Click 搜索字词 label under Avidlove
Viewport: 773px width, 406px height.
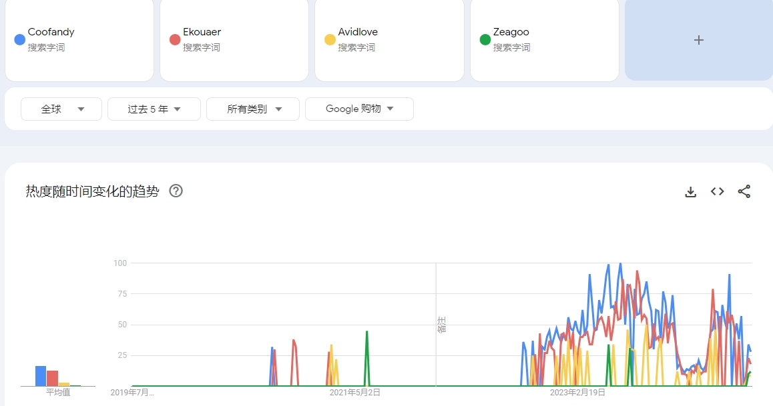click(x=356, y=48)
